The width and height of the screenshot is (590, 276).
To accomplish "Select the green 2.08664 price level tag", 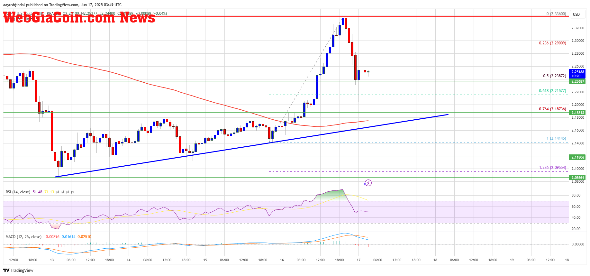I will click(x=577, y=178).
